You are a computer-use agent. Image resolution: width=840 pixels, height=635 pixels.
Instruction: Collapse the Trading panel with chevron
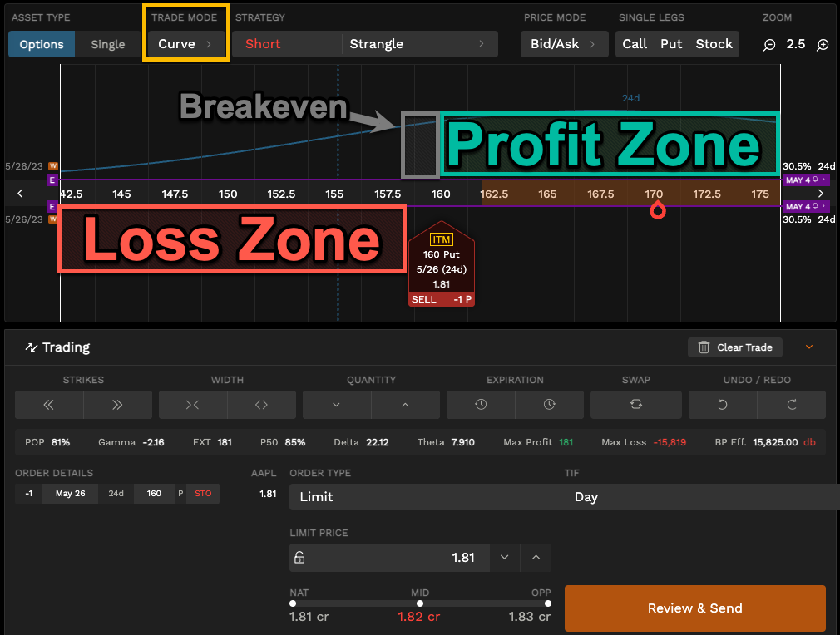click(x=808, y=347)
